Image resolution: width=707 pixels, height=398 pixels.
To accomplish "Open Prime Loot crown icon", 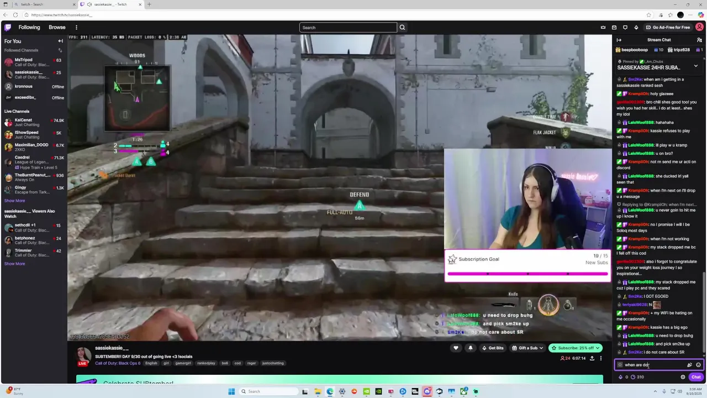I will coord(603,27).
